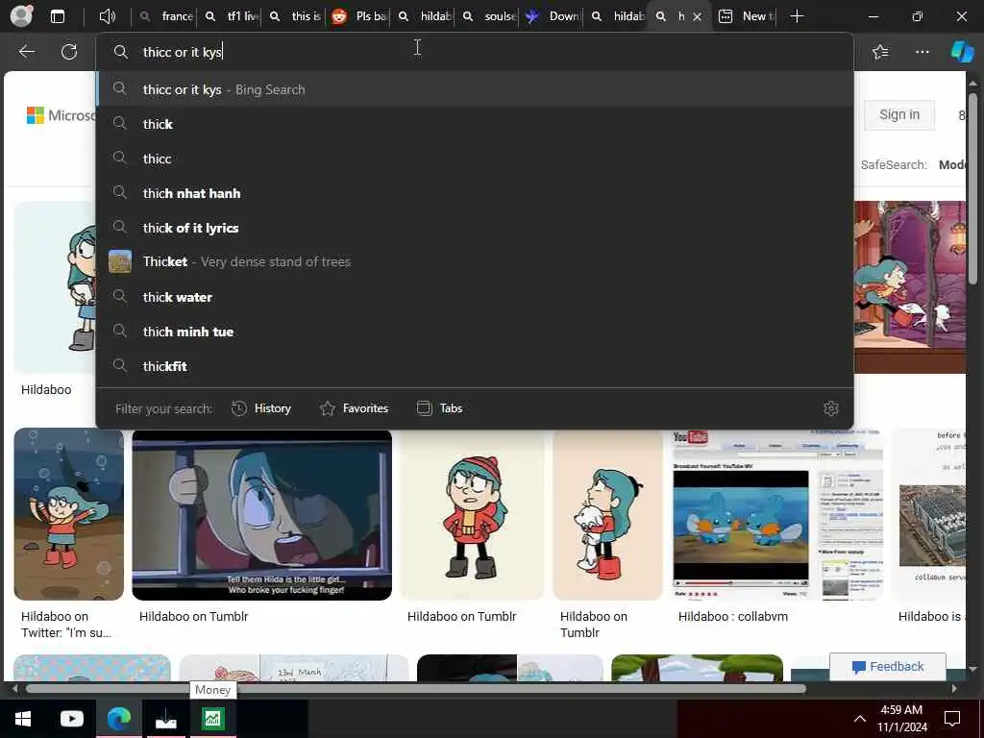The height and width of the screenshot is (738, 984).
Task: Show hidden system tray icons chevron
Action: click(x=860, y=719)
